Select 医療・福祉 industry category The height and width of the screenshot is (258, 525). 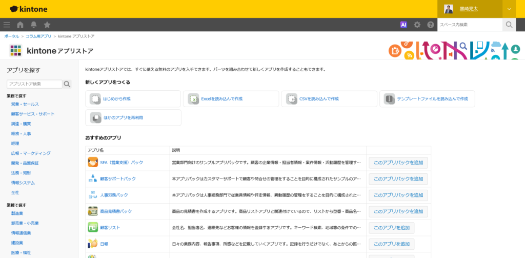(21, 253)
